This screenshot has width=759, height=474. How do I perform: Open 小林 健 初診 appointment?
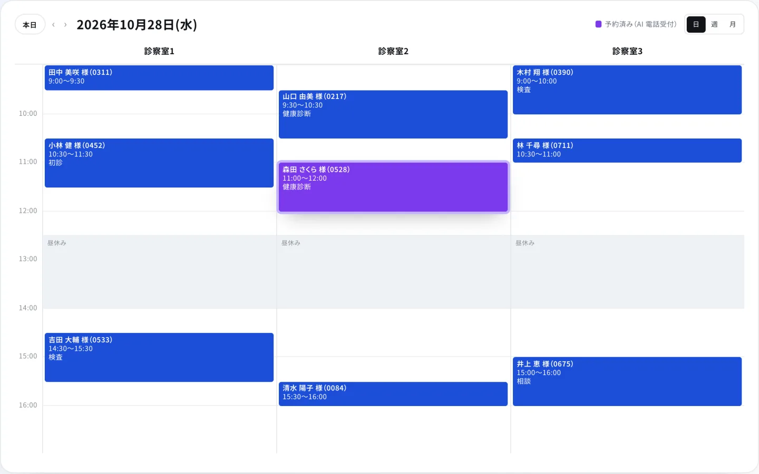(x=159, y=163)
